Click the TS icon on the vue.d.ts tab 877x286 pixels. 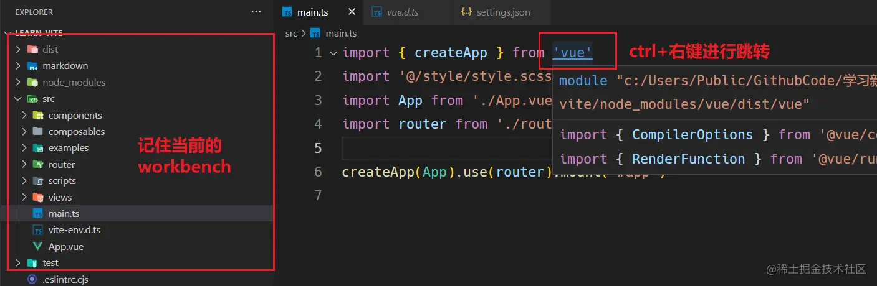point(376,12)
